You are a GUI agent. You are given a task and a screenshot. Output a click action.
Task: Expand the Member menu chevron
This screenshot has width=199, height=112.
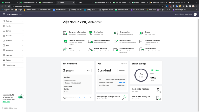point(23,26)
